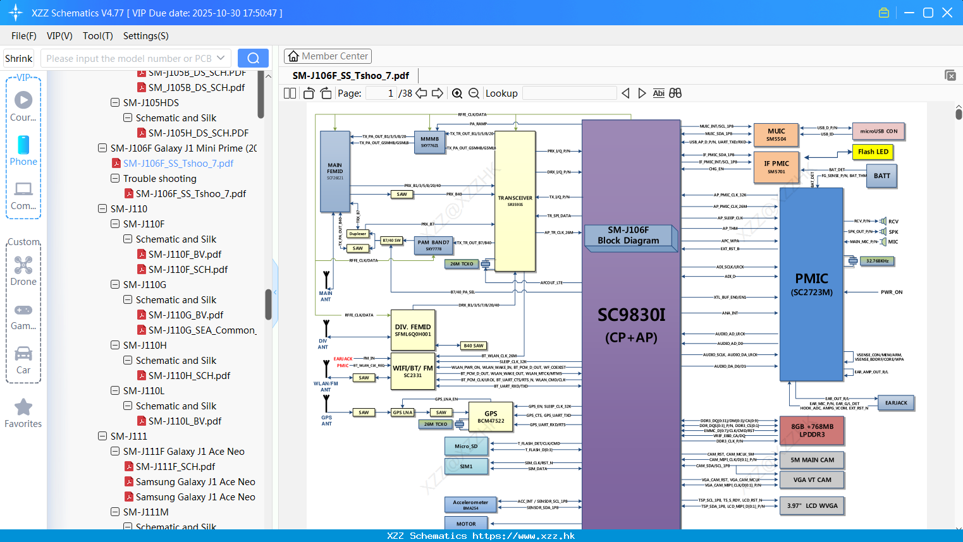Image resolution: width=963 pixels, height=542 pixels.
Task: Find previous lookup match triangle
Action: (625, 93)
